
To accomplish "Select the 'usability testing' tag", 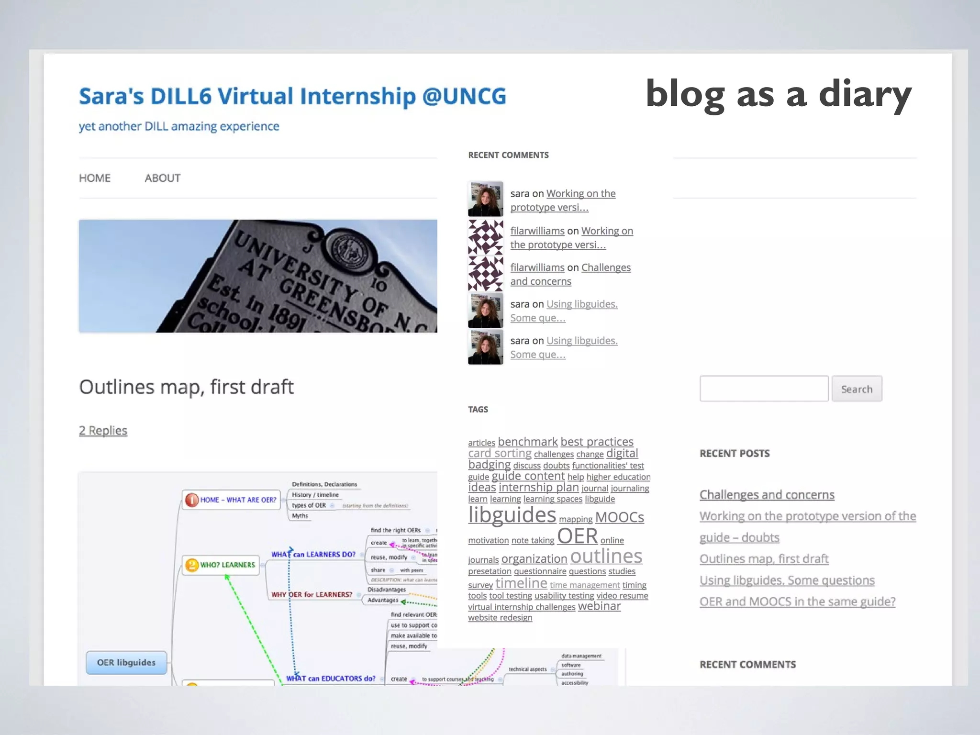I will click(564, 595).
